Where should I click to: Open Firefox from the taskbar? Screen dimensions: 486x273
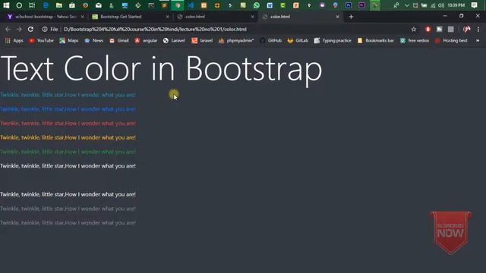point(85,5)
